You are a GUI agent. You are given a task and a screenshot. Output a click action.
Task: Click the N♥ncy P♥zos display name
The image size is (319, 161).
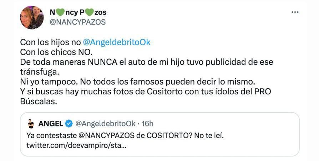click(78, 12)
